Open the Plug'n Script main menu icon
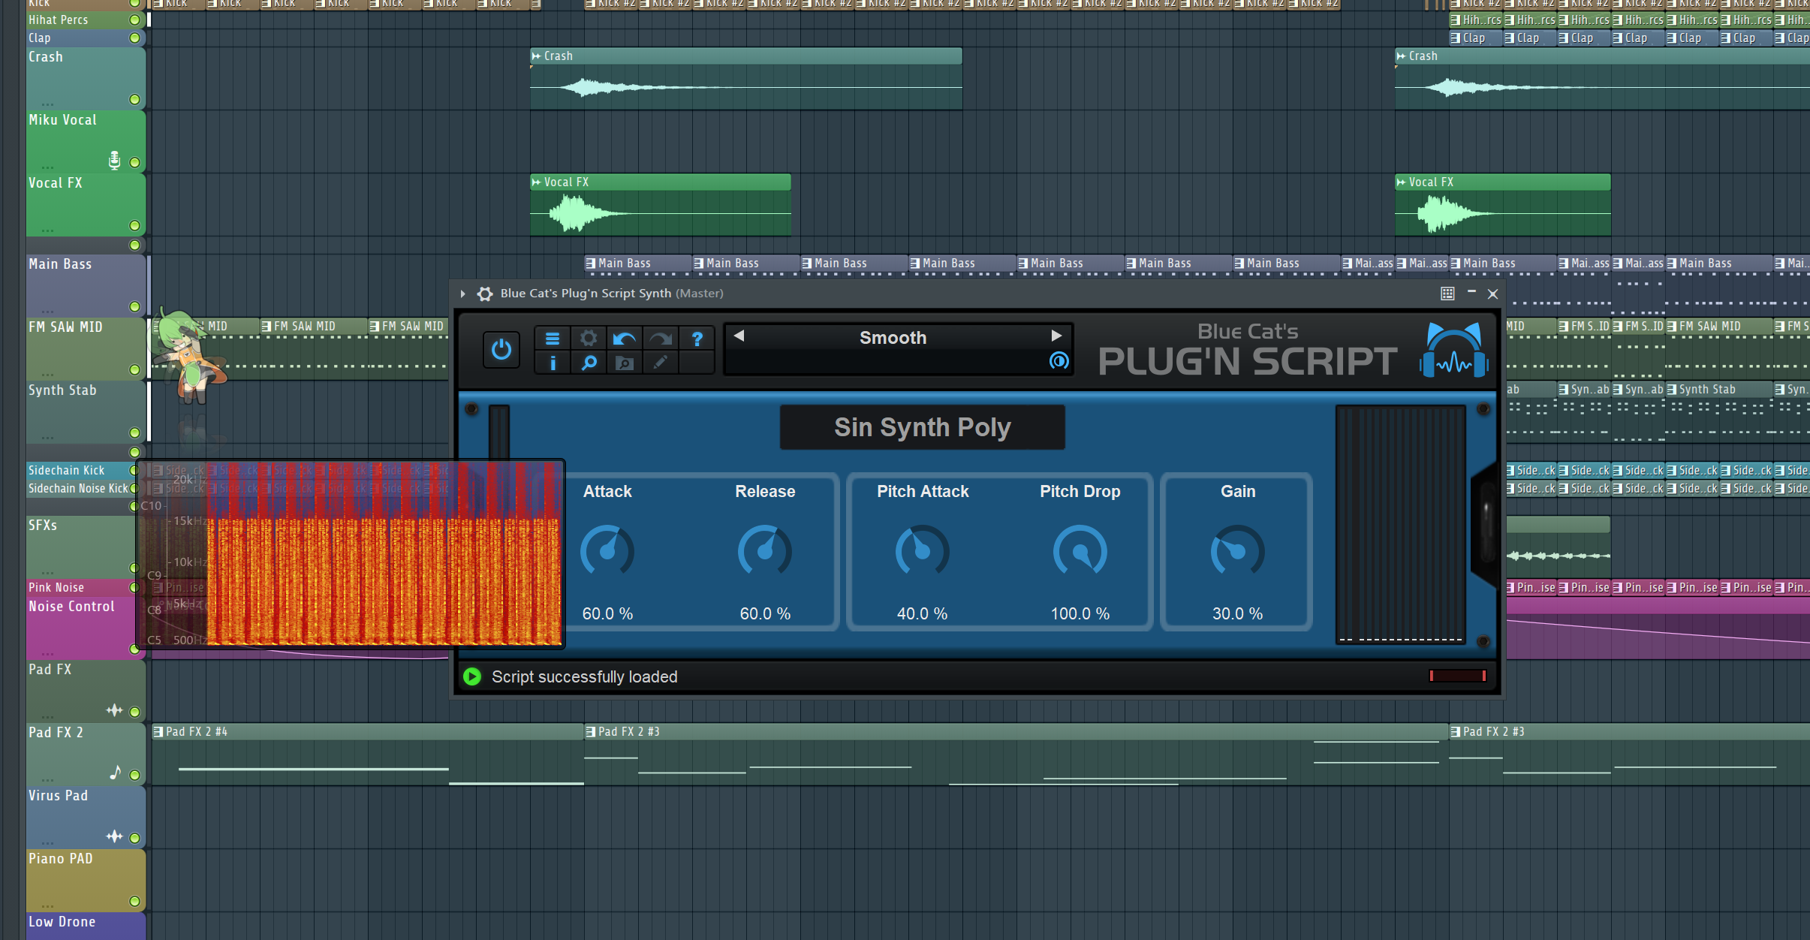Viewport: 1810px width, 940px height. pos(553,339)
